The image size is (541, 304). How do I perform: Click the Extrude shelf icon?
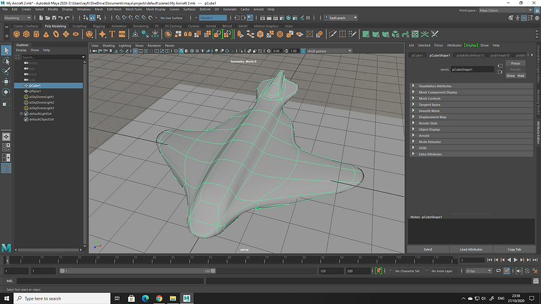coord(240,34)
